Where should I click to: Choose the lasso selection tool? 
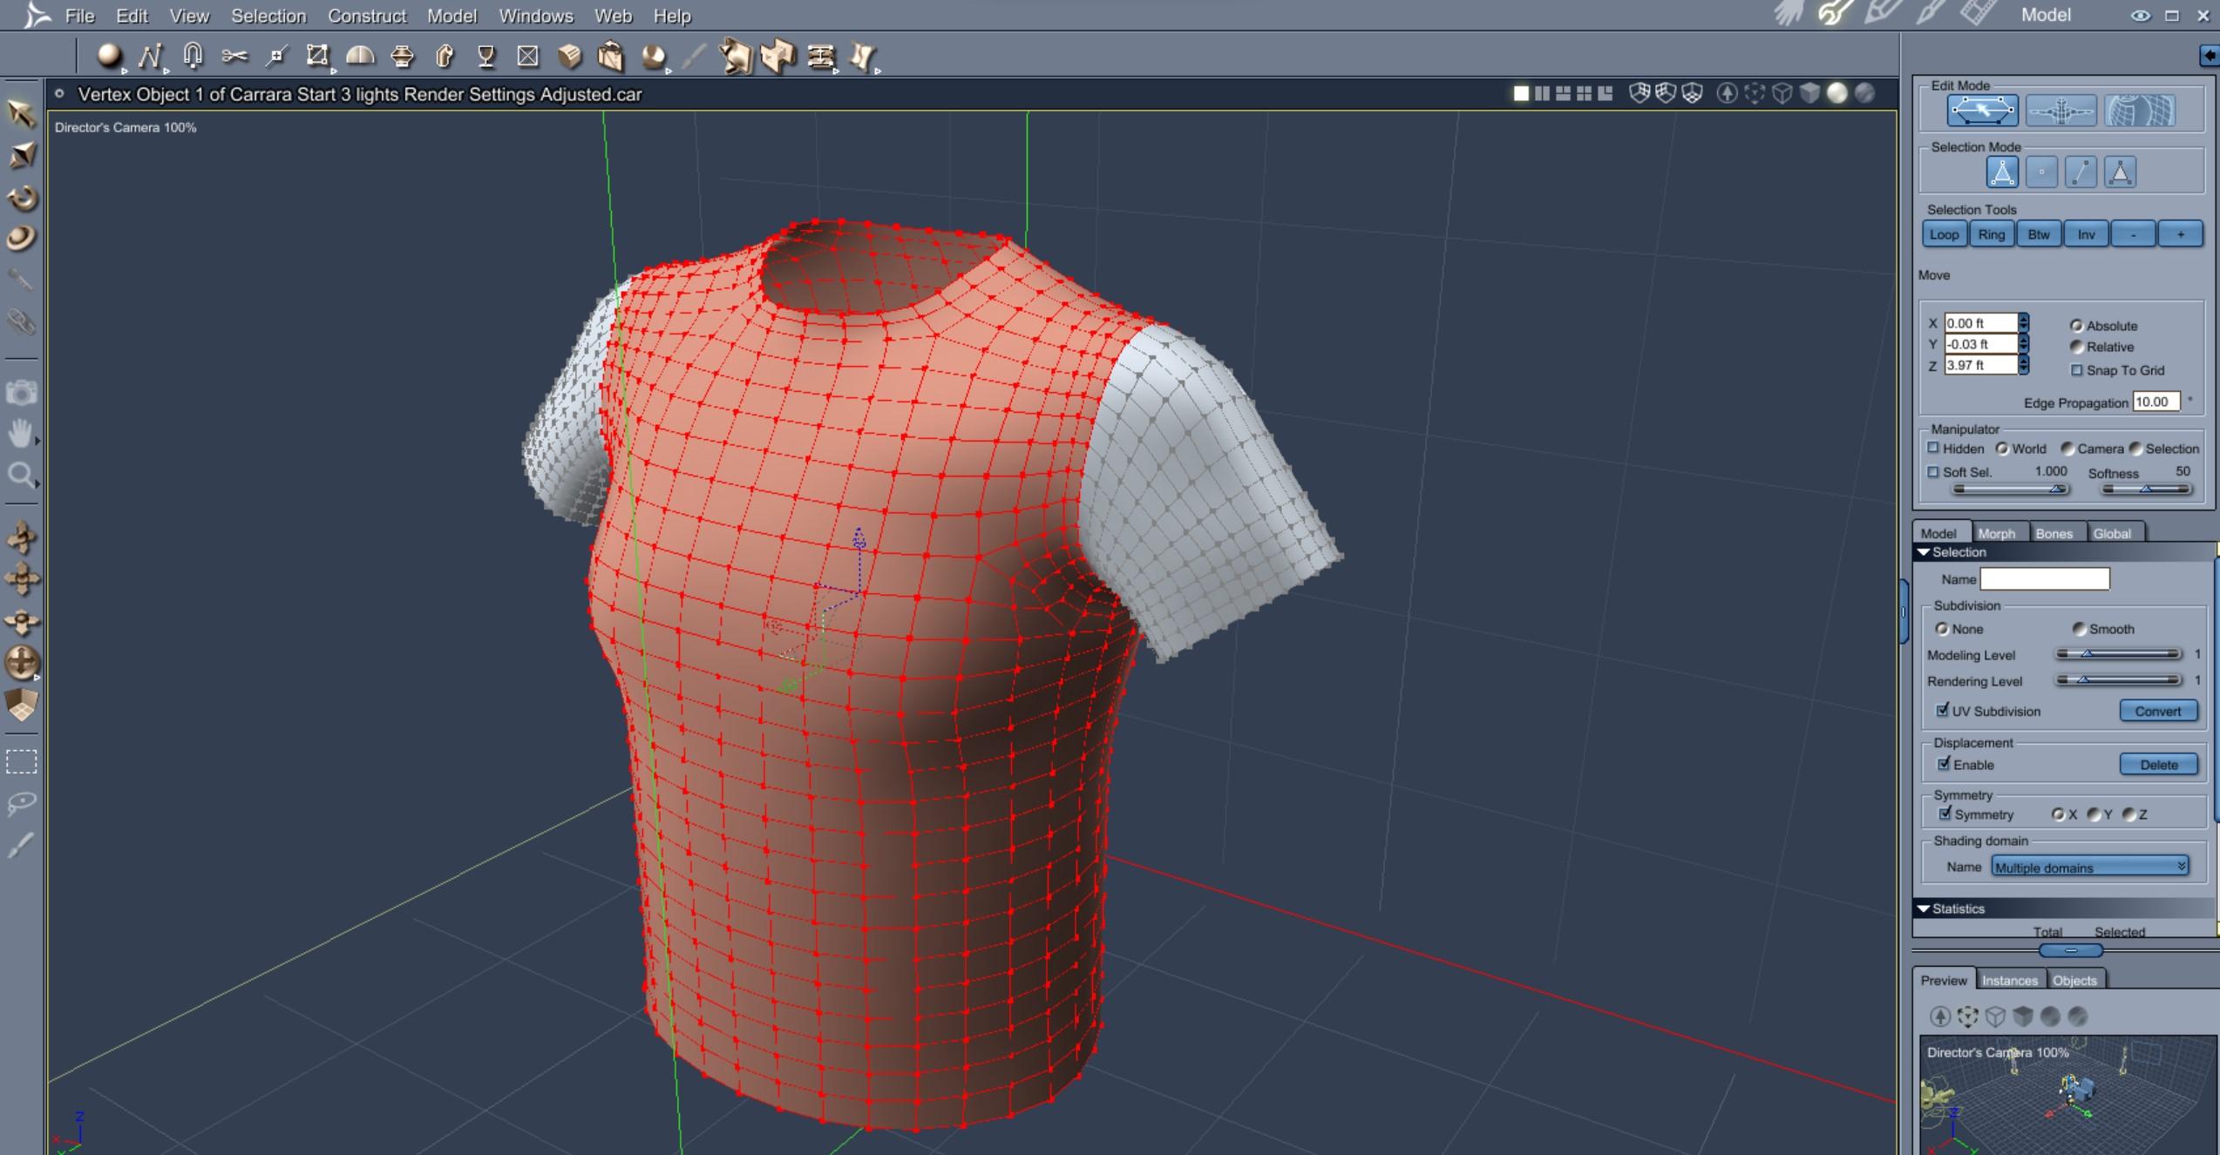21,802
